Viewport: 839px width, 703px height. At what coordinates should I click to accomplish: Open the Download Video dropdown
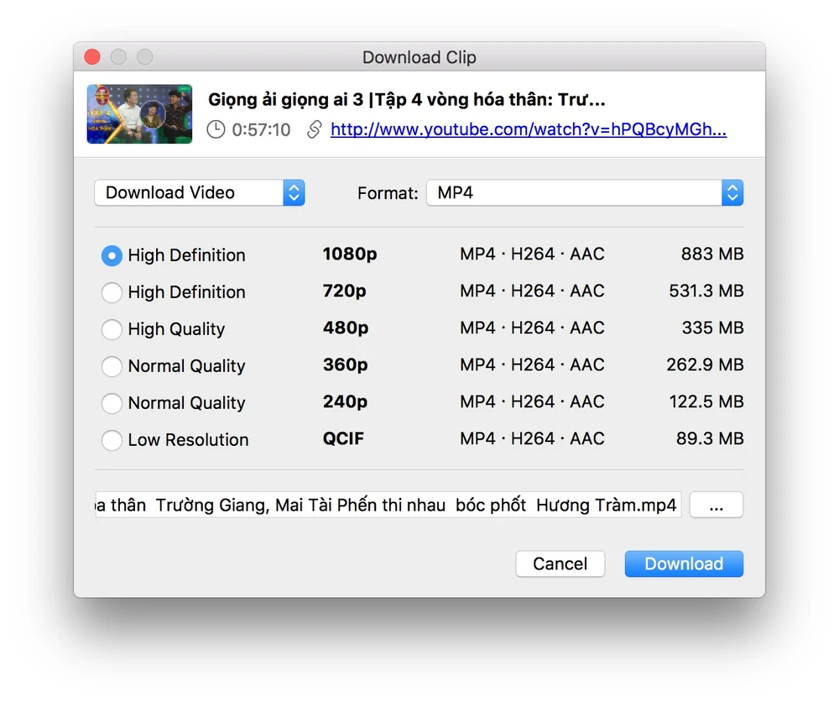click(199, 192)
